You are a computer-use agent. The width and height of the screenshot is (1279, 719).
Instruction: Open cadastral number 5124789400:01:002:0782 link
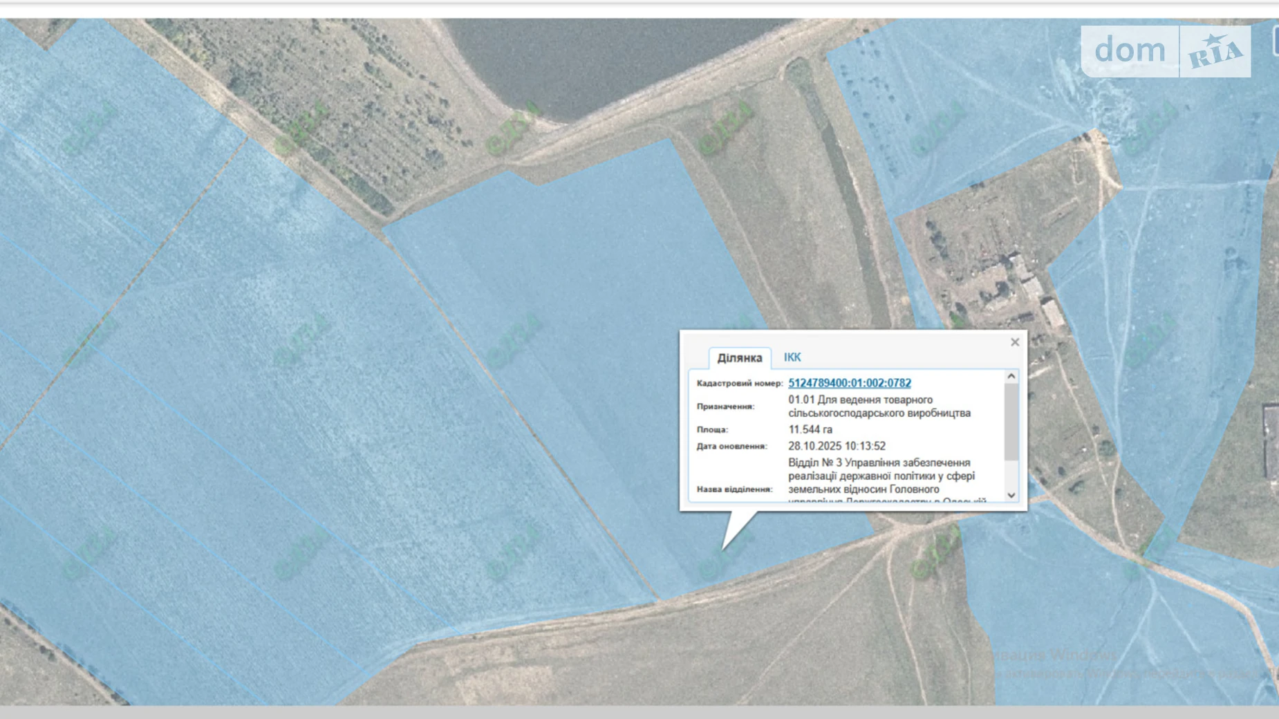[x=849, y=383]
